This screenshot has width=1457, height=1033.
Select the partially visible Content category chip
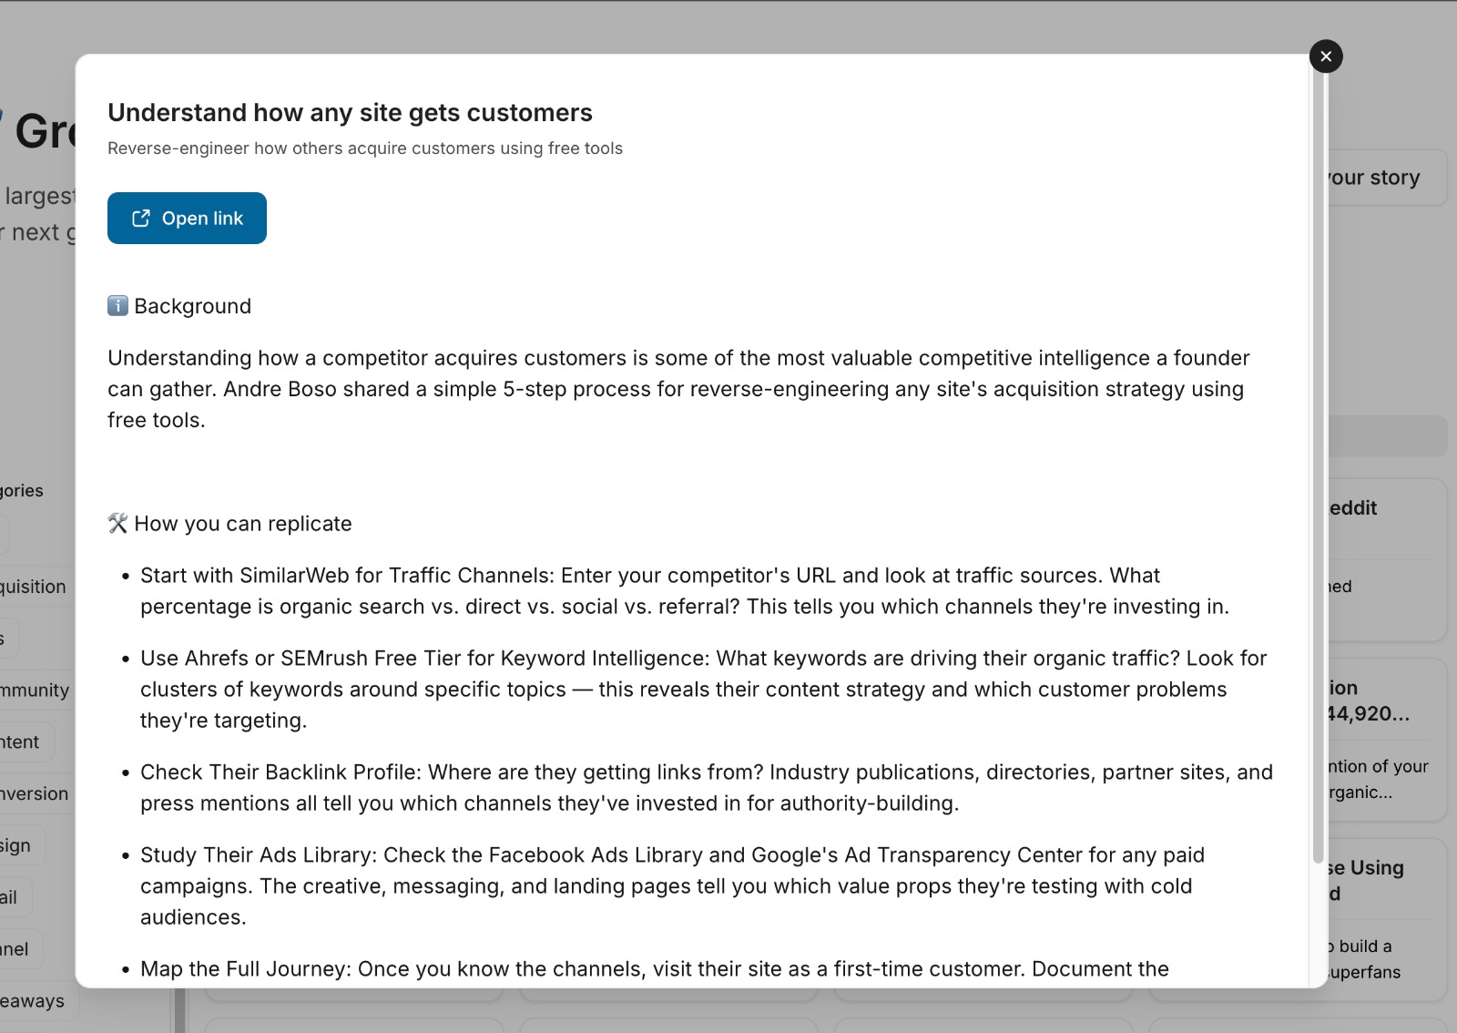27,742
